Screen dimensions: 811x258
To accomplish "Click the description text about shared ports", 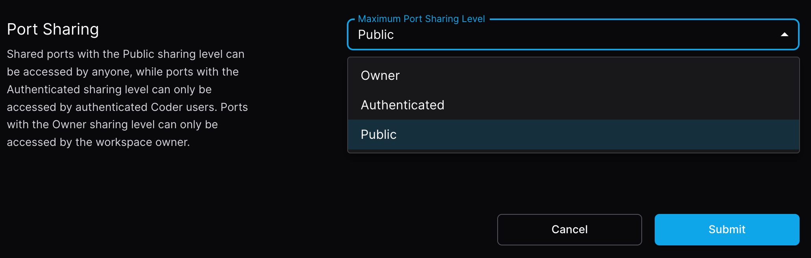I will click(x=126, y=98).
